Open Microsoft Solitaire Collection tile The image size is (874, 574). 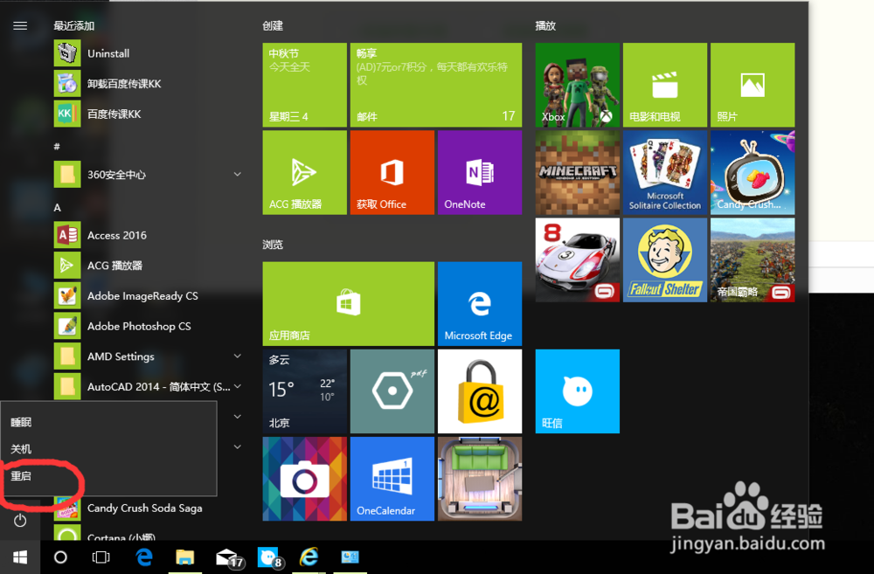point(664,172)
